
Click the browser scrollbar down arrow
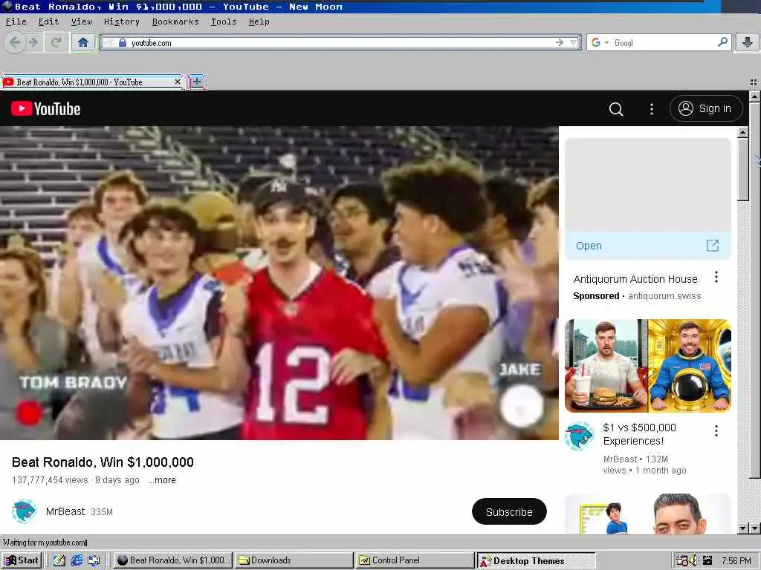pos(755,528)
